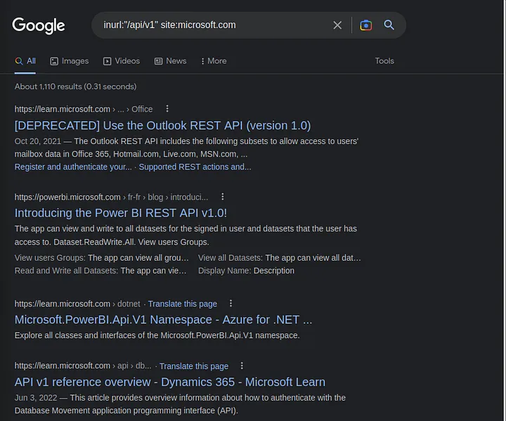Open options for Outlook REST API result
This screenshot has height=421, width=506.
point(167,109)
